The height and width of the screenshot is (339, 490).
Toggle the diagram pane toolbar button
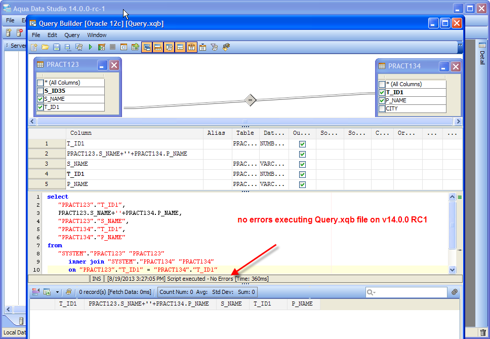pyautogui.click(x=147, y=47)
